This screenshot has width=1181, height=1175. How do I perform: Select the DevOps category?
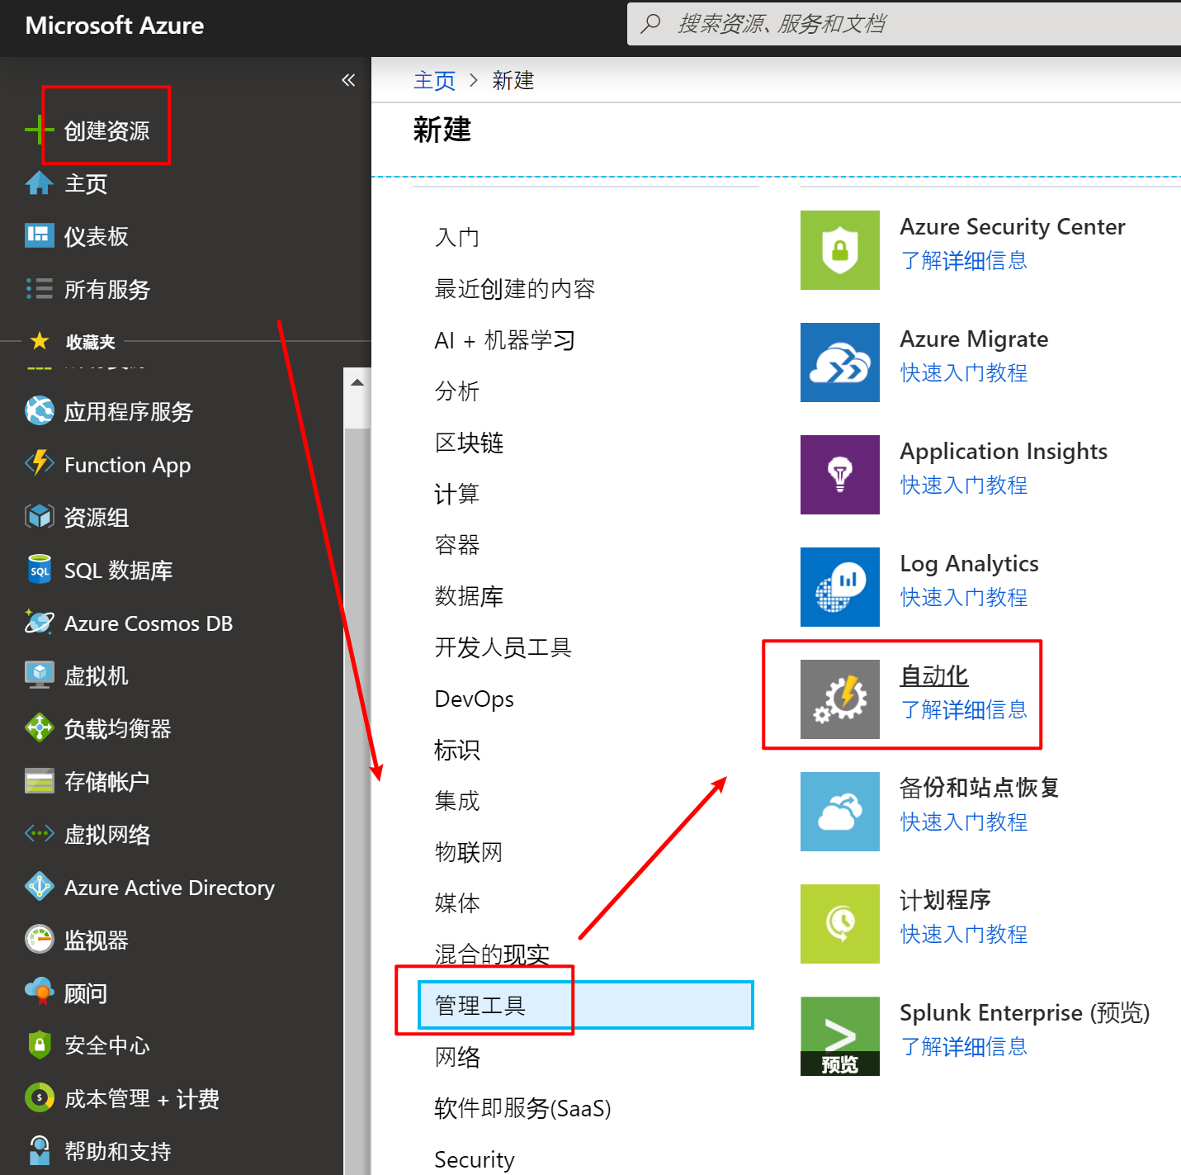474,699
